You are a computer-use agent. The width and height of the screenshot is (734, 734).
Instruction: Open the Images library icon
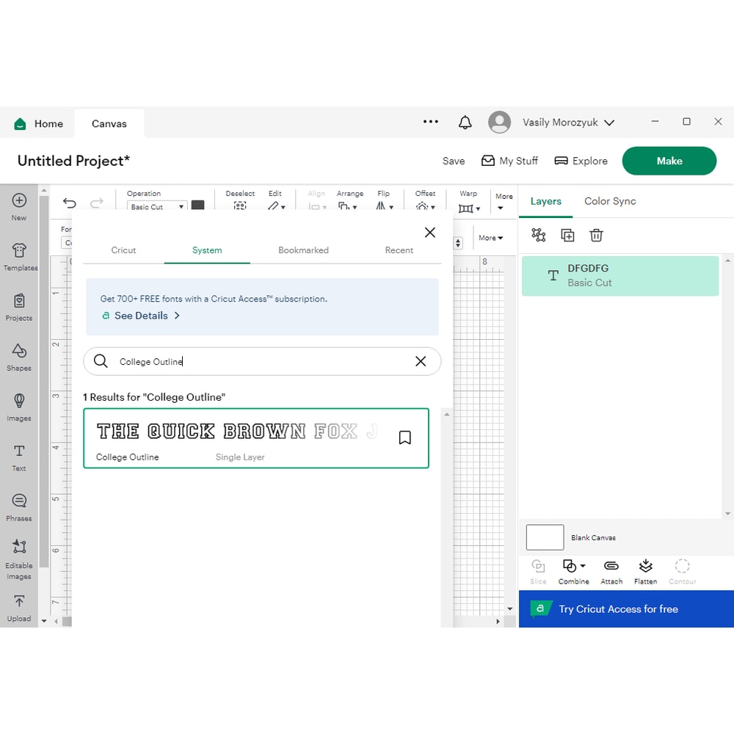pyautogui.click(x=19, y=401)
